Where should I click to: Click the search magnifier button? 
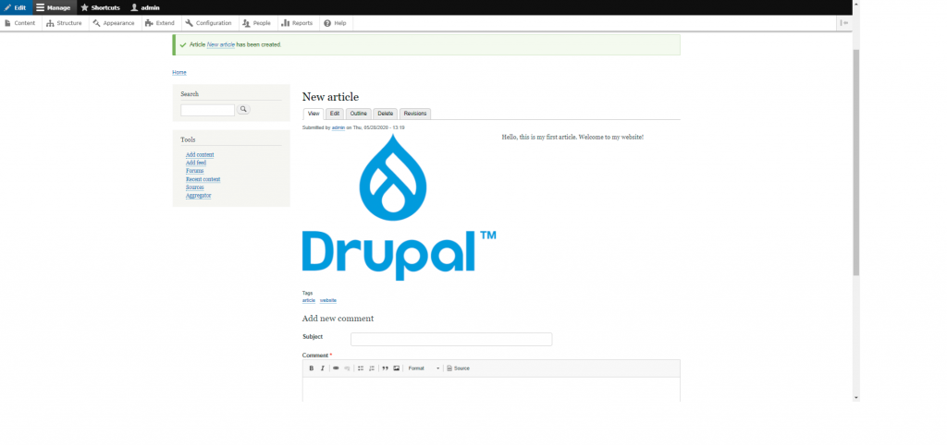tap(243, 110)
